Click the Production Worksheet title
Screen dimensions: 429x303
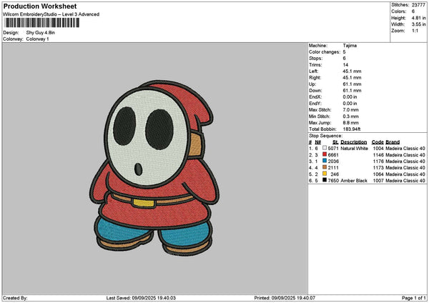(x=40, y=6)
